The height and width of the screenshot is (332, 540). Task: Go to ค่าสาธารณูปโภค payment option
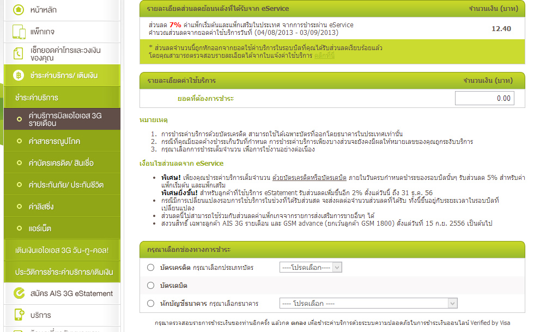[62, 141]
